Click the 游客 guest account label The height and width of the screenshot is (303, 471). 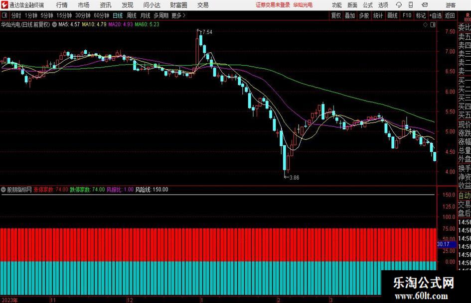point(451,5)
